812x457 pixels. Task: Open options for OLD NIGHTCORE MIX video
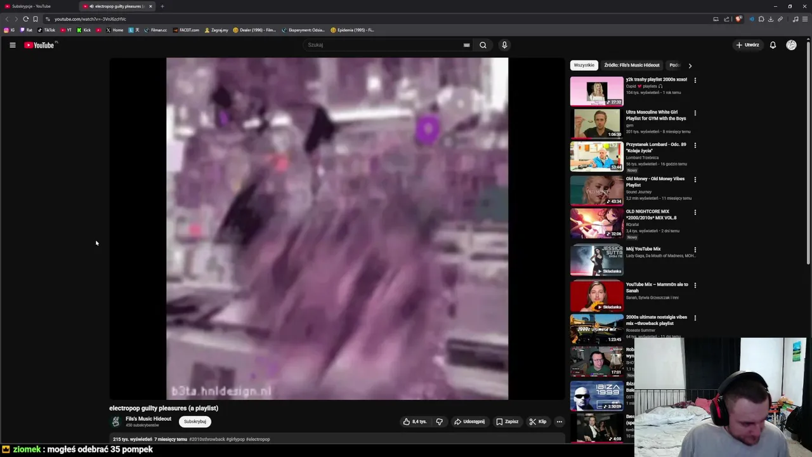[x=695, y=213]
